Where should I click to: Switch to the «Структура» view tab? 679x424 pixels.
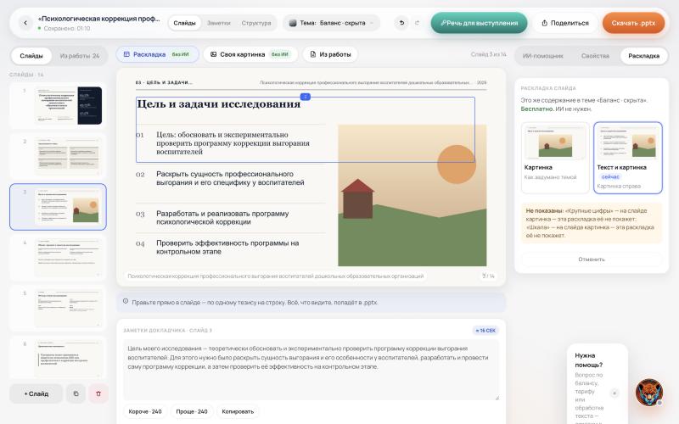tap(256, 23)
